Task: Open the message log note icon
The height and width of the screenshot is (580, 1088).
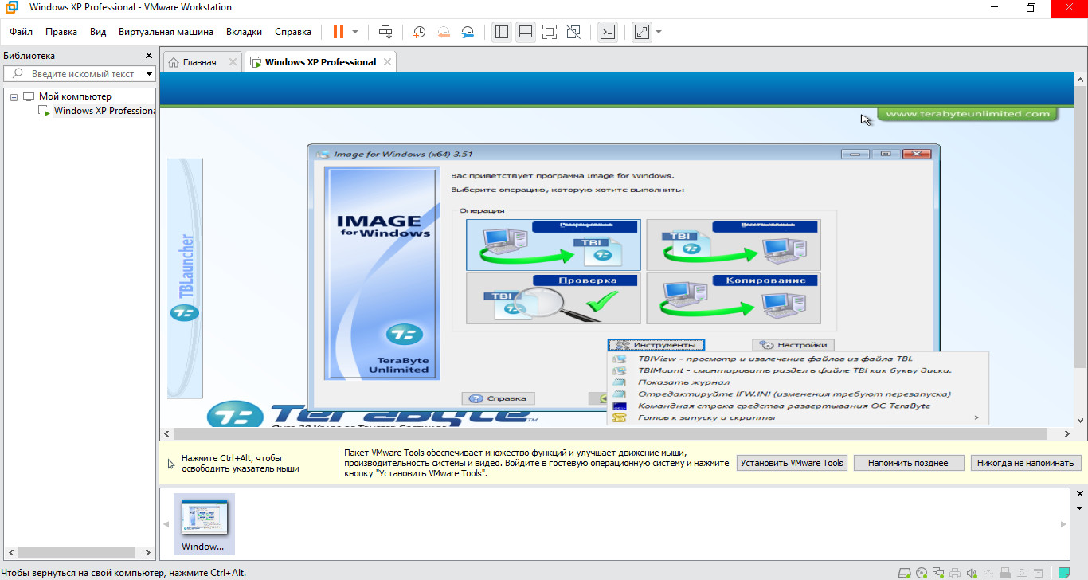Action: (1063, 573)
